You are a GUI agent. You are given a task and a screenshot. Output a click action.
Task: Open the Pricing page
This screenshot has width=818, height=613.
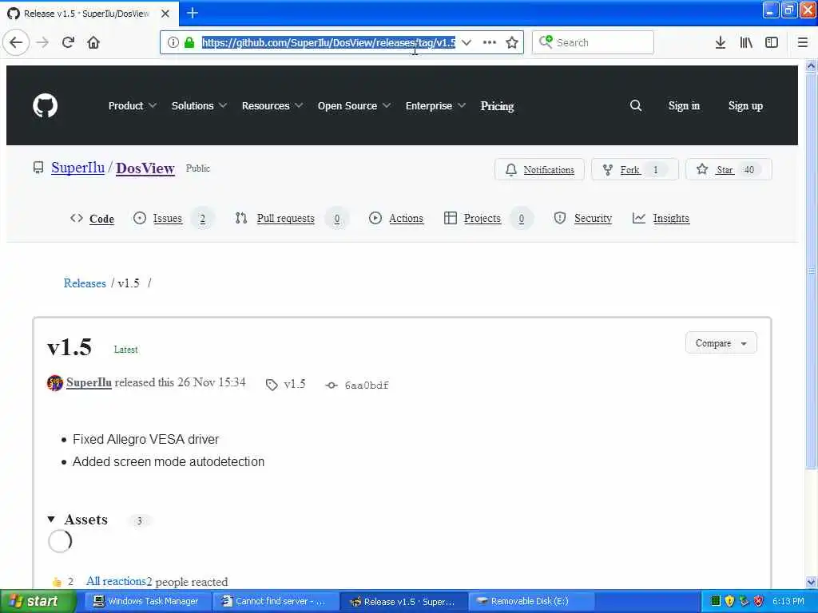click(x=497, y=106)
